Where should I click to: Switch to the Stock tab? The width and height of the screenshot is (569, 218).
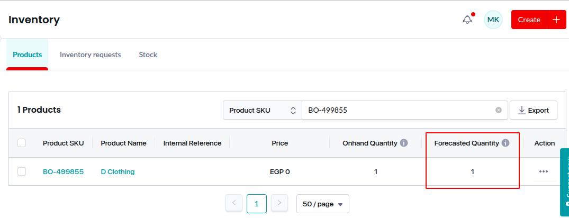tap(148, 55)
